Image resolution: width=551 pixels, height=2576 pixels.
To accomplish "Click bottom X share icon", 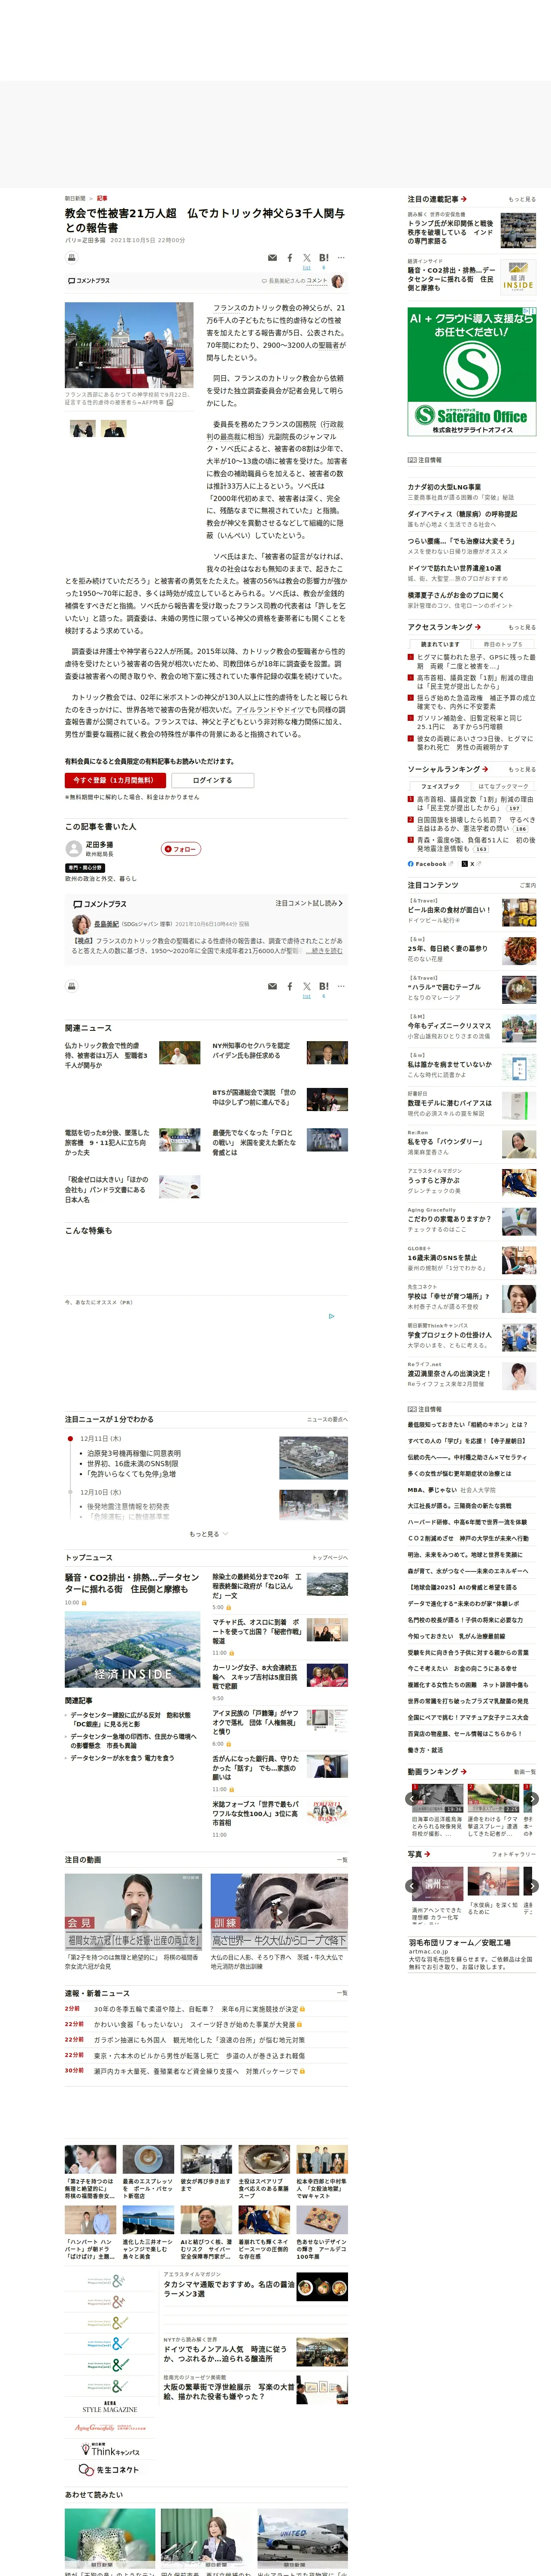I will (307, 986).
